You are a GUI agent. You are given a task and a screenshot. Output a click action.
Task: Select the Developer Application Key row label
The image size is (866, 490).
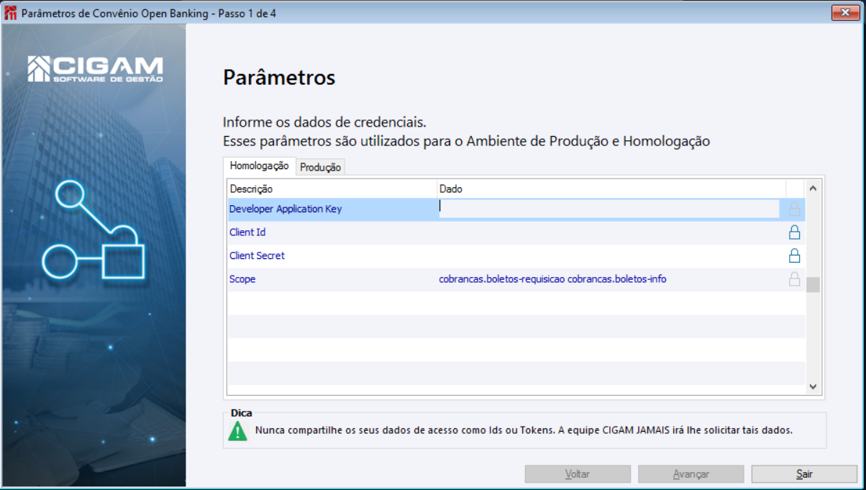tap(286, 209)
